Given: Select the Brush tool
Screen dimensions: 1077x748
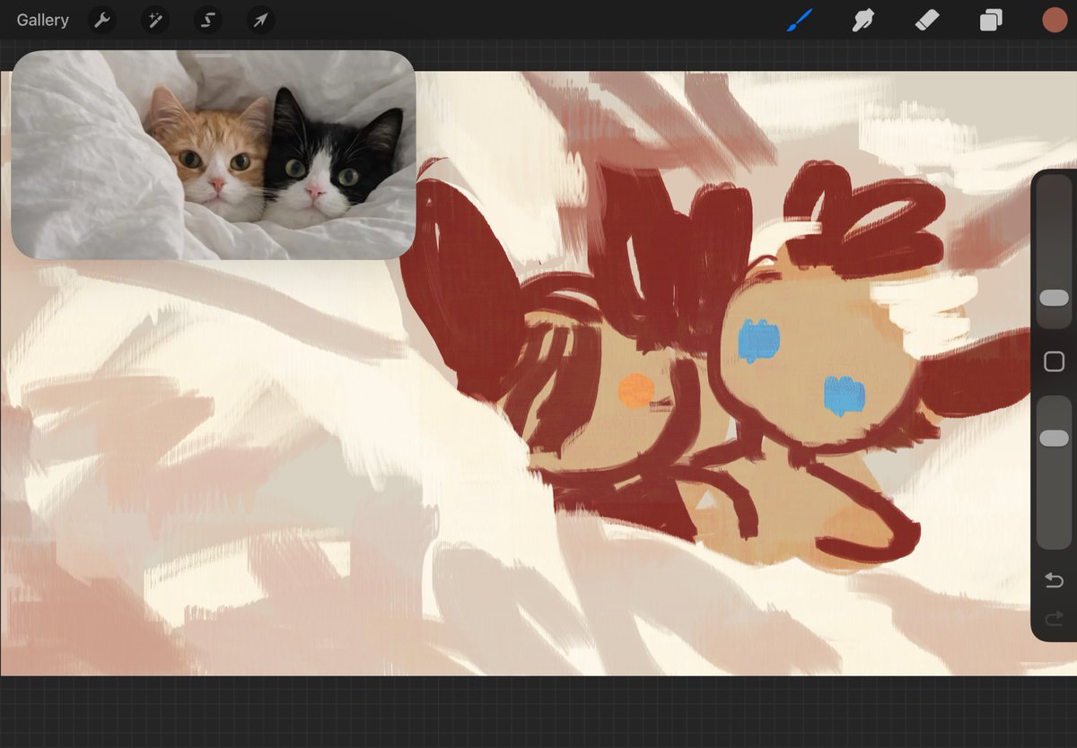Looking at the screenshot, I should (799, 20).
